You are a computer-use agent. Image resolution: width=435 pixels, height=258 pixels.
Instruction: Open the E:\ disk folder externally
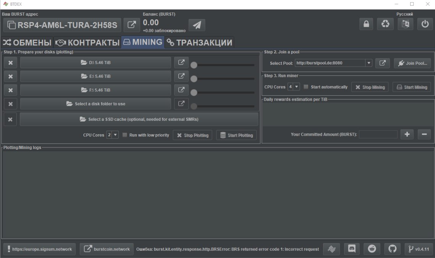[x=181, y=76]
